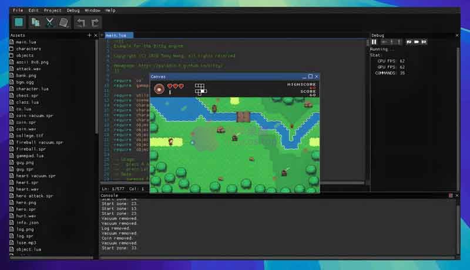This screenshot has height=270, width=470.
Task: Add a new asset with the plus icon
Action: (89, 35)
